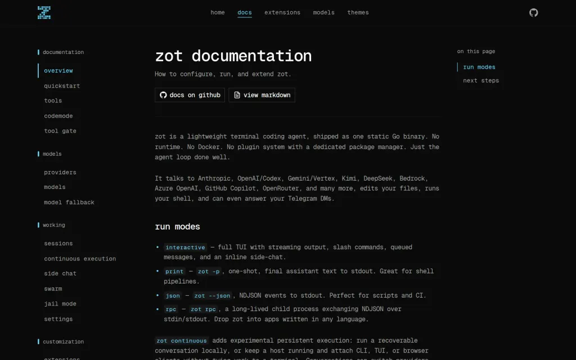Click the on this page label
Viewport: 576px width, 360px height.
coord(476,51)
